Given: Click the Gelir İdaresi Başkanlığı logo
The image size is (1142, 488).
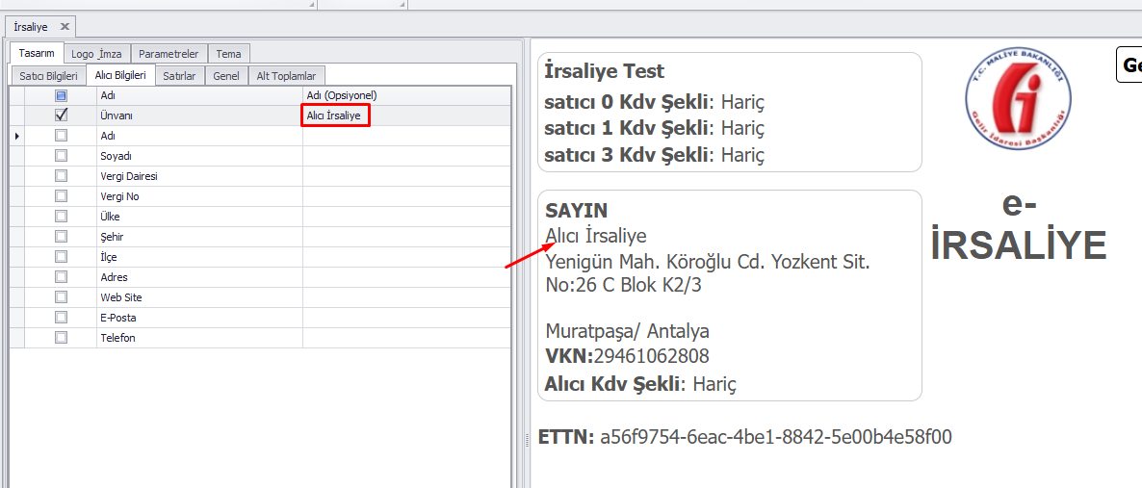Looking at the screenshot, I should [1018, 99].
